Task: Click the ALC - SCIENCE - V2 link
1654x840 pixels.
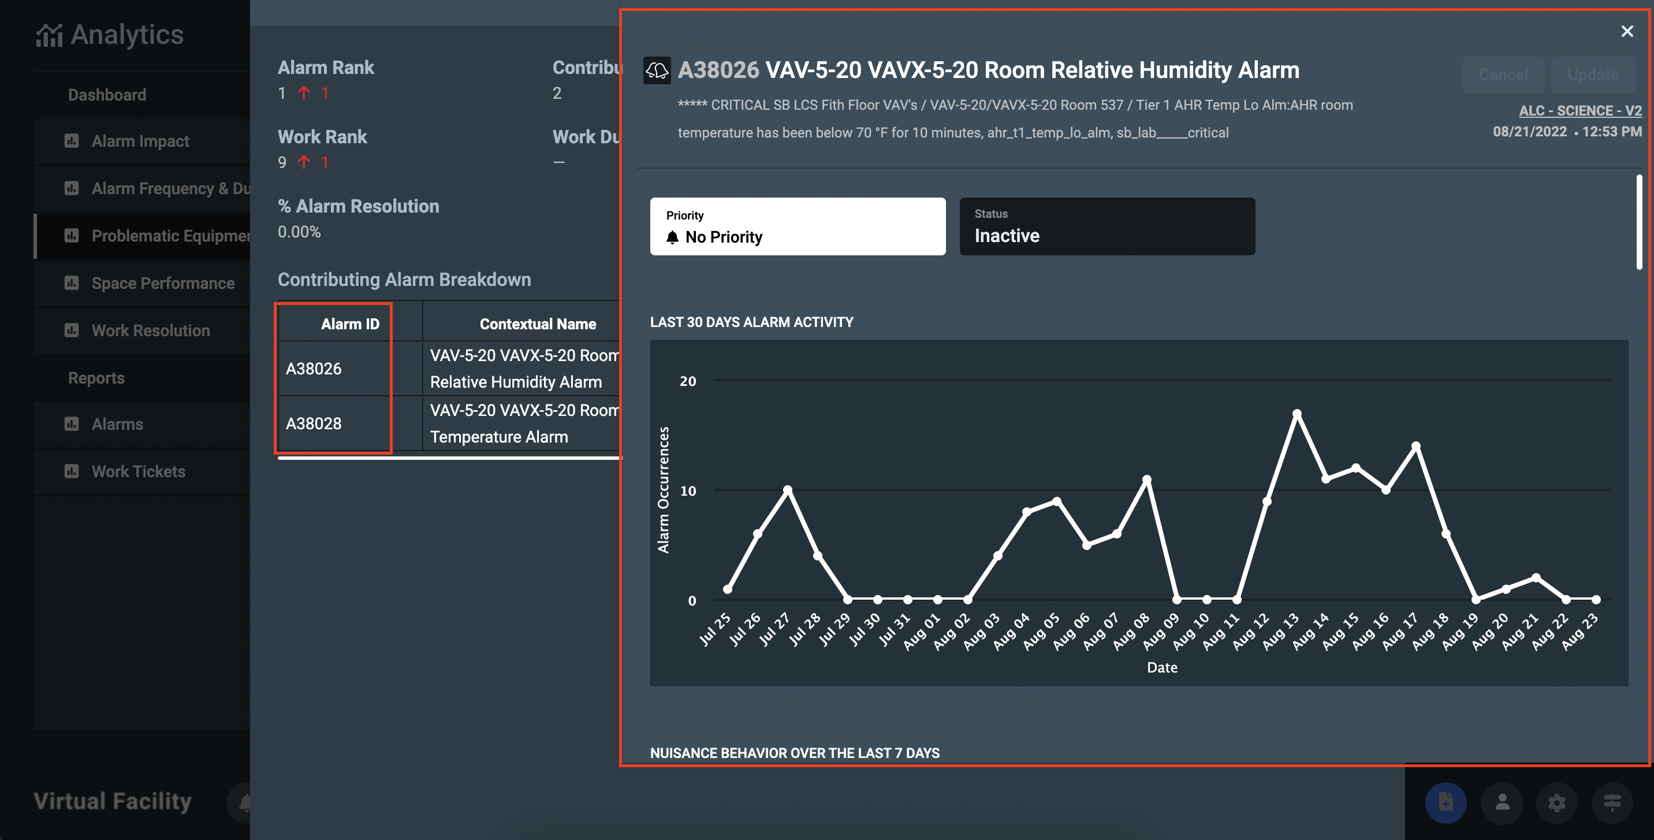Action: point(1580,110)
